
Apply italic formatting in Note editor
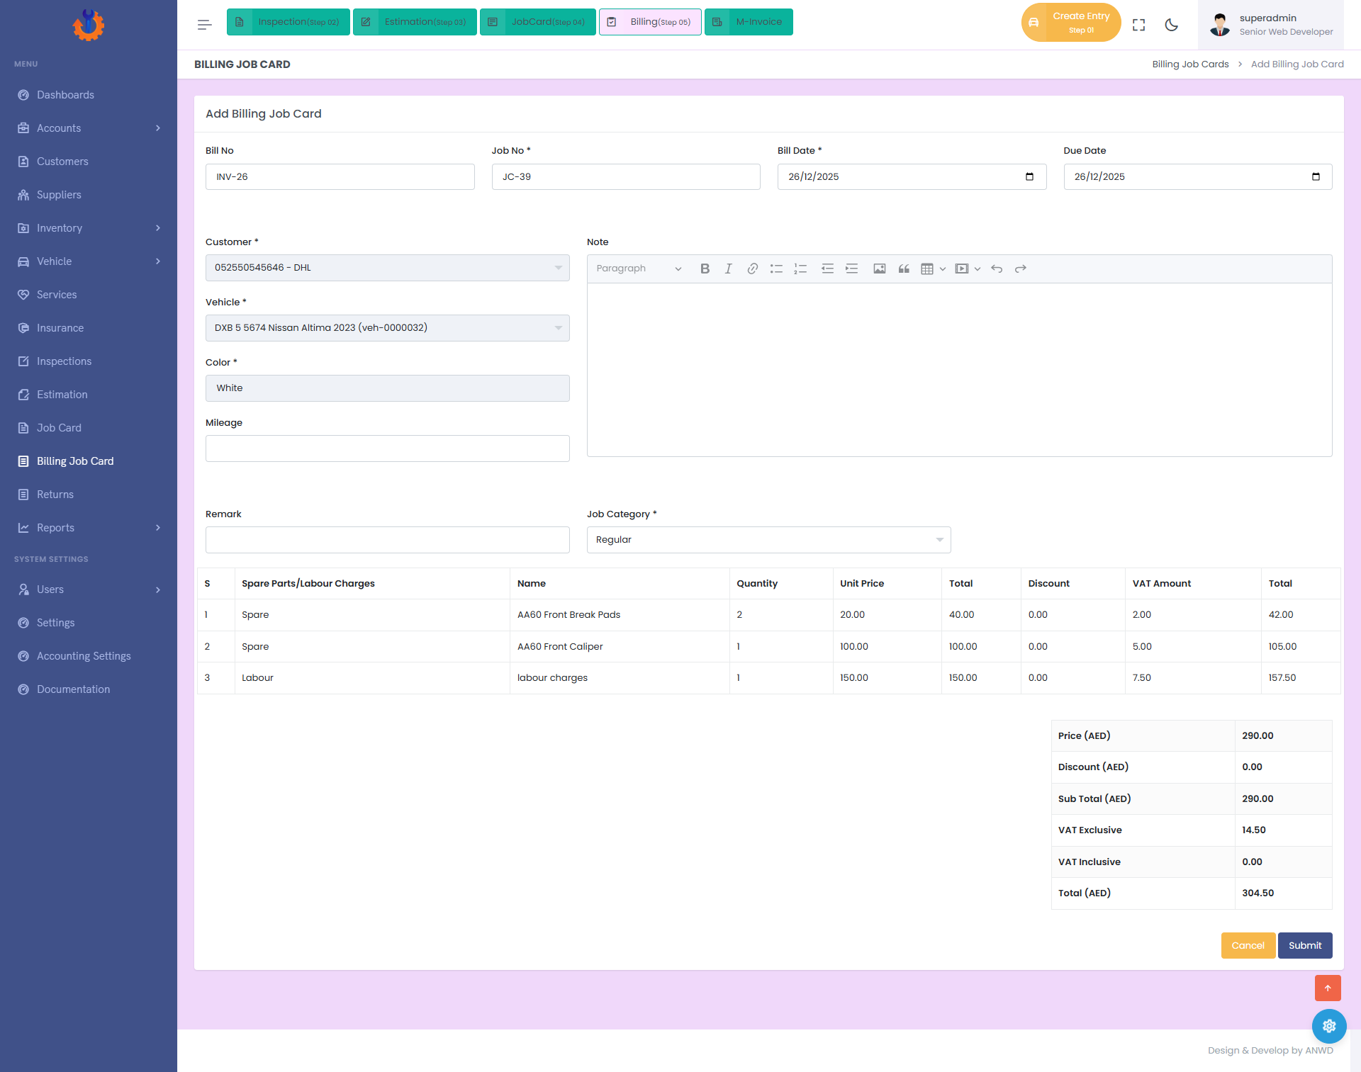(x=728, y=269)
